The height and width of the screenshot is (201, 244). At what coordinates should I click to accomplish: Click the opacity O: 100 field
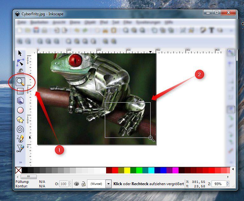tap(64, 184)
